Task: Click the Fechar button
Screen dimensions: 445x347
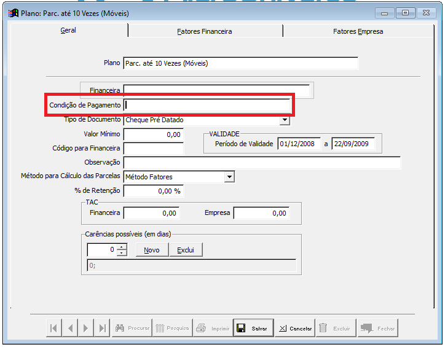Action: tap(377, 329)
